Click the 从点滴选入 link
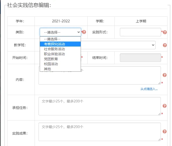This screenshot has width=172, height=146. pos(149,89)
